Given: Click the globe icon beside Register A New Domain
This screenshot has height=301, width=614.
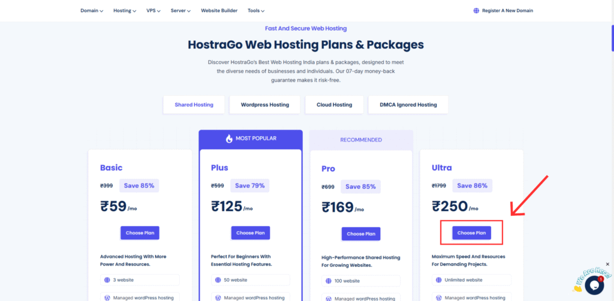Looking at the screenshot, I should coord(476,11).
